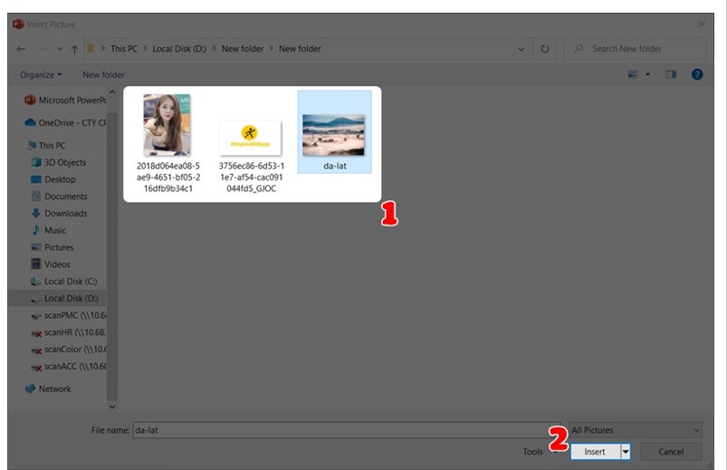The width and height of the screenshot is (727, 470).
Task: Open the Organize dropdown menu
Action: point(41,74)
